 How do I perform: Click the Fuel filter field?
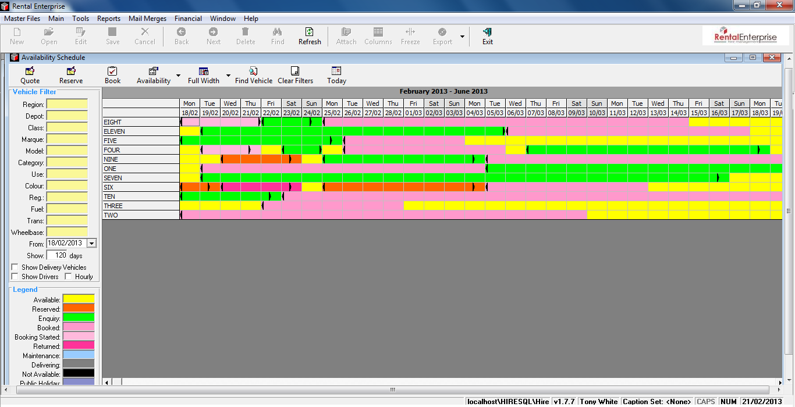click(67, 209)
